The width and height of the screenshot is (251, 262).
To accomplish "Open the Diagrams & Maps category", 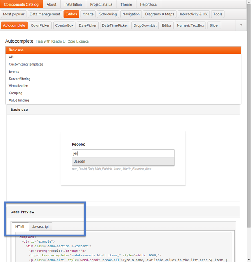I will point(159,14).
